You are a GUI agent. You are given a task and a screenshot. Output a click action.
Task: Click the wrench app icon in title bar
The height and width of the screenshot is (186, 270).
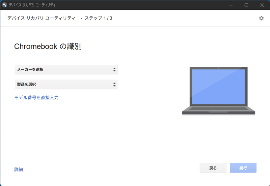click(x=4, y=5)
